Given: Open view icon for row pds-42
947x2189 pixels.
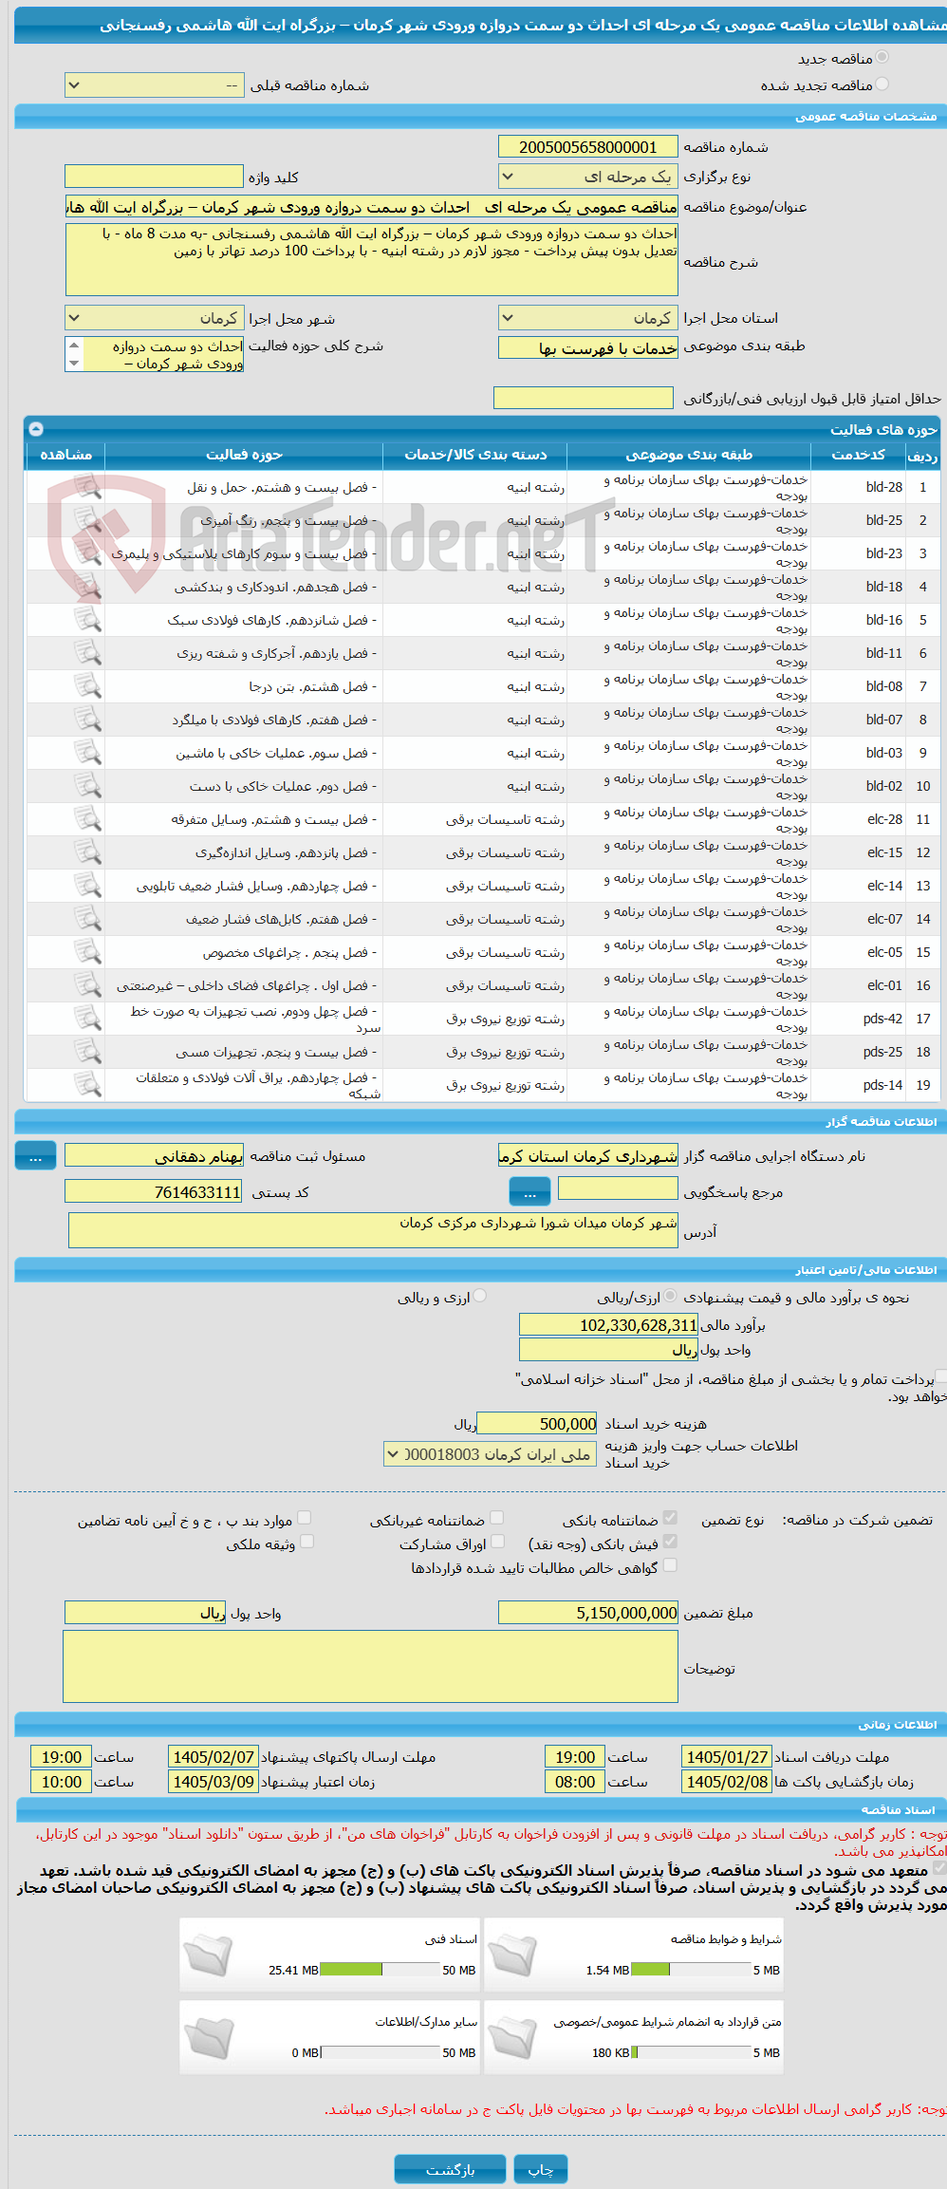Looking at the screenshot, I should (87, 1019).
